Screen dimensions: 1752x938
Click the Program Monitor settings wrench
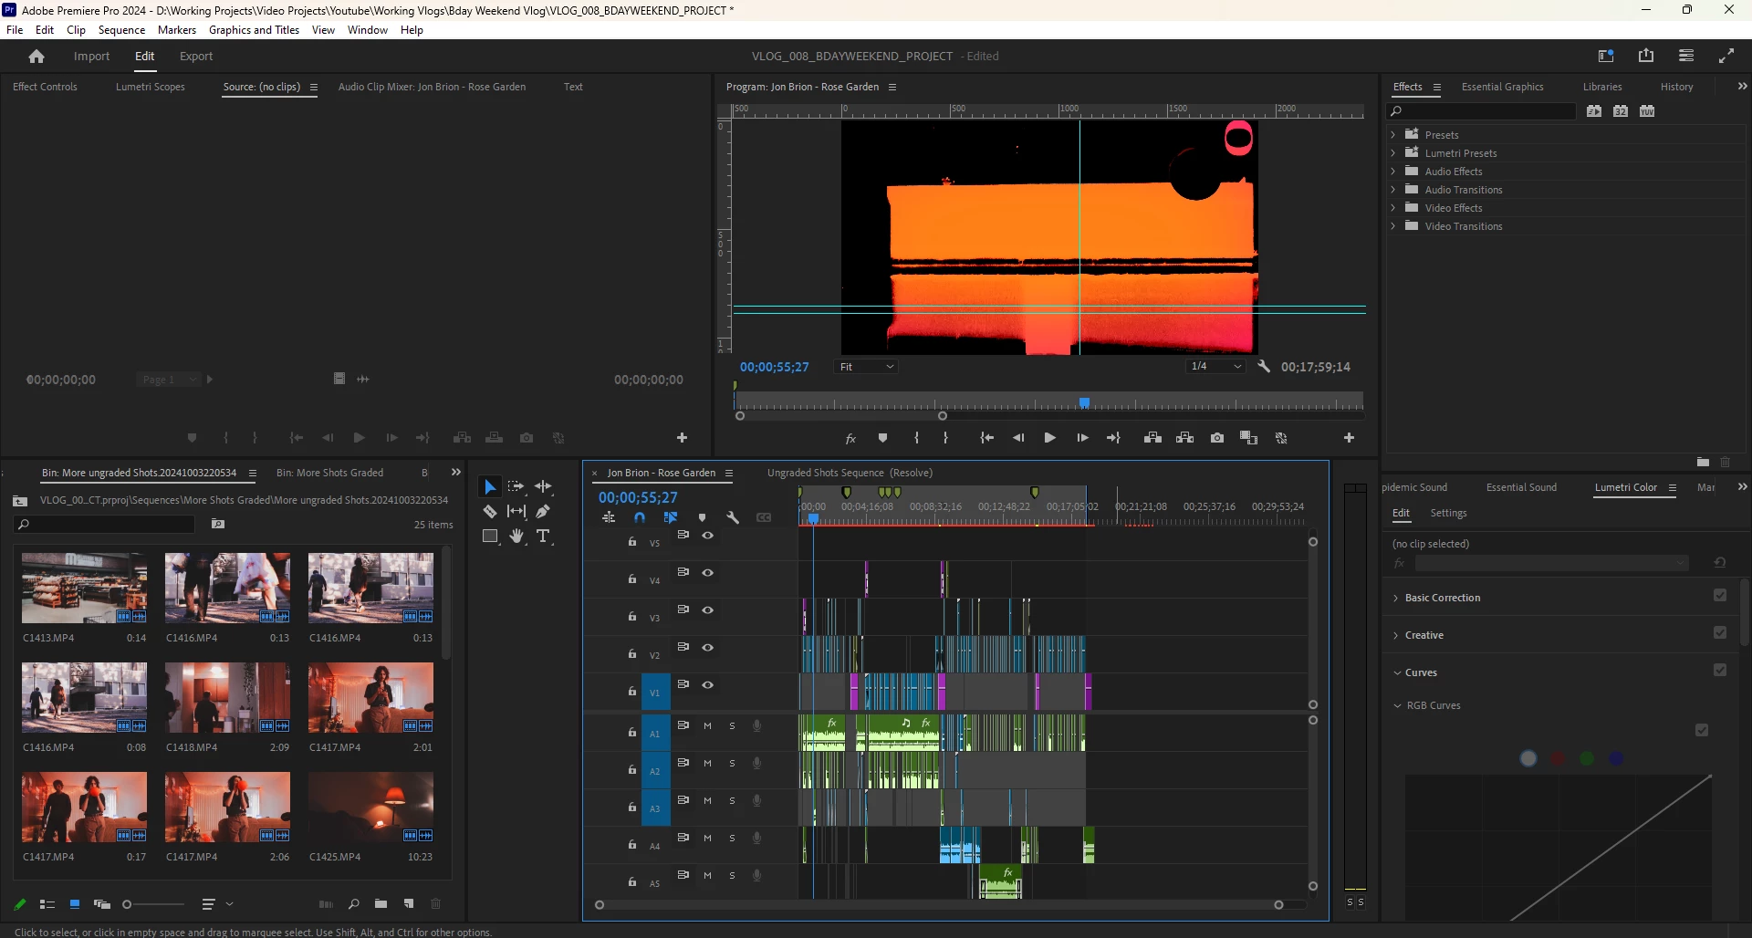click(1264, 367)
